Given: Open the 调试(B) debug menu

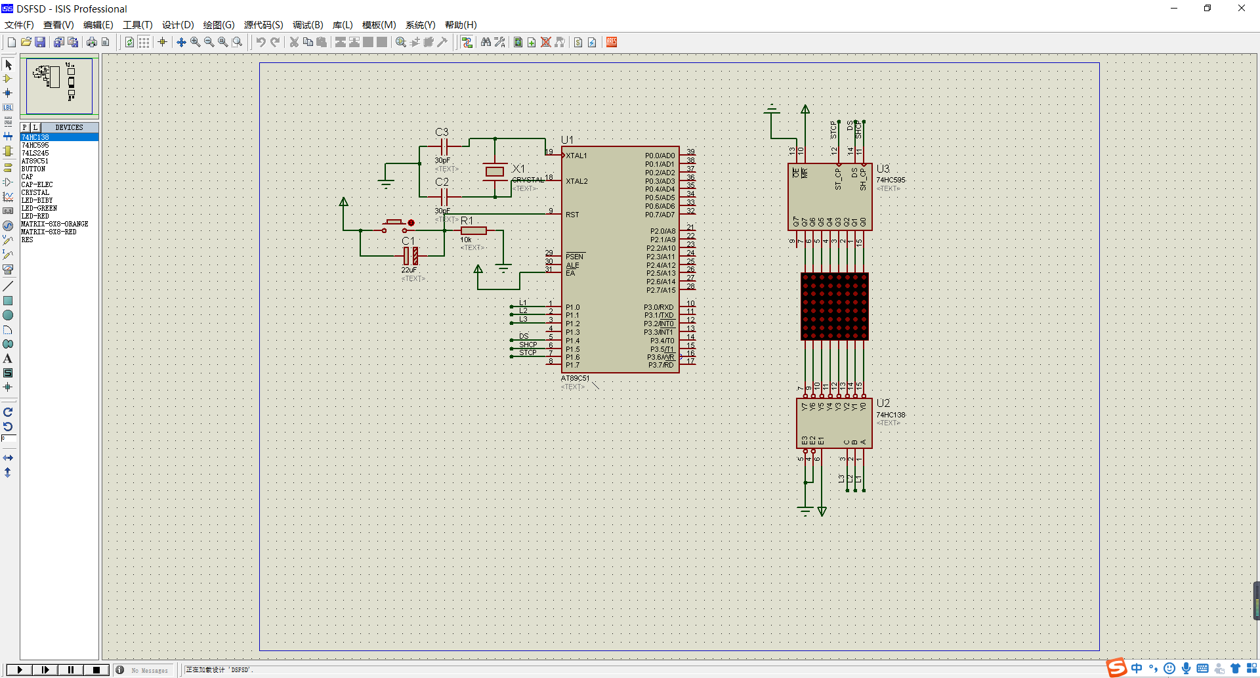Looking at the screenshot, I should click(x=308, y=25).
